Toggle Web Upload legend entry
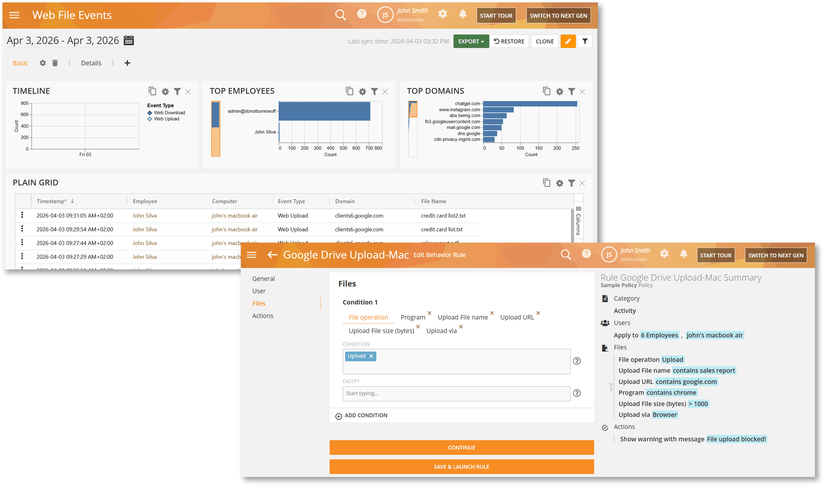This screenshot has height=486, width=823. 166,119
